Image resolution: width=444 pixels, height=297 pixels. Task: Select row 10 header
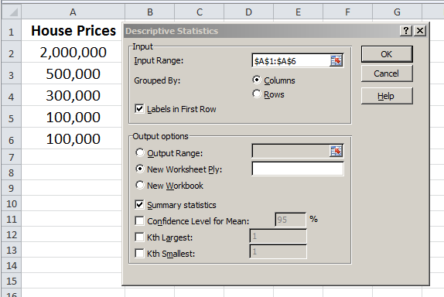(12, 203)
